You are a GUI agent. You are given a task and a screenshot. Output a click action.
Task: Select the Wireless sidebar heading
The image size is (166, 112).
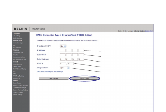click(x=16, y=50)
